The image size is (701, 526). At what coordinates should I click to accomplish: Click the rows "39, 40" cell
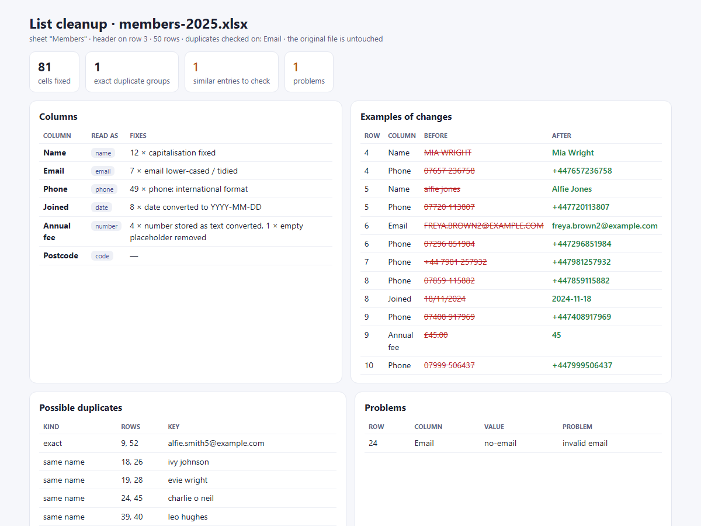pos(132,517)
